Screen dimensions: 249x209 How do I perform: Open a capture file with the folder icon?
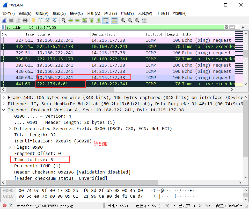34,20
